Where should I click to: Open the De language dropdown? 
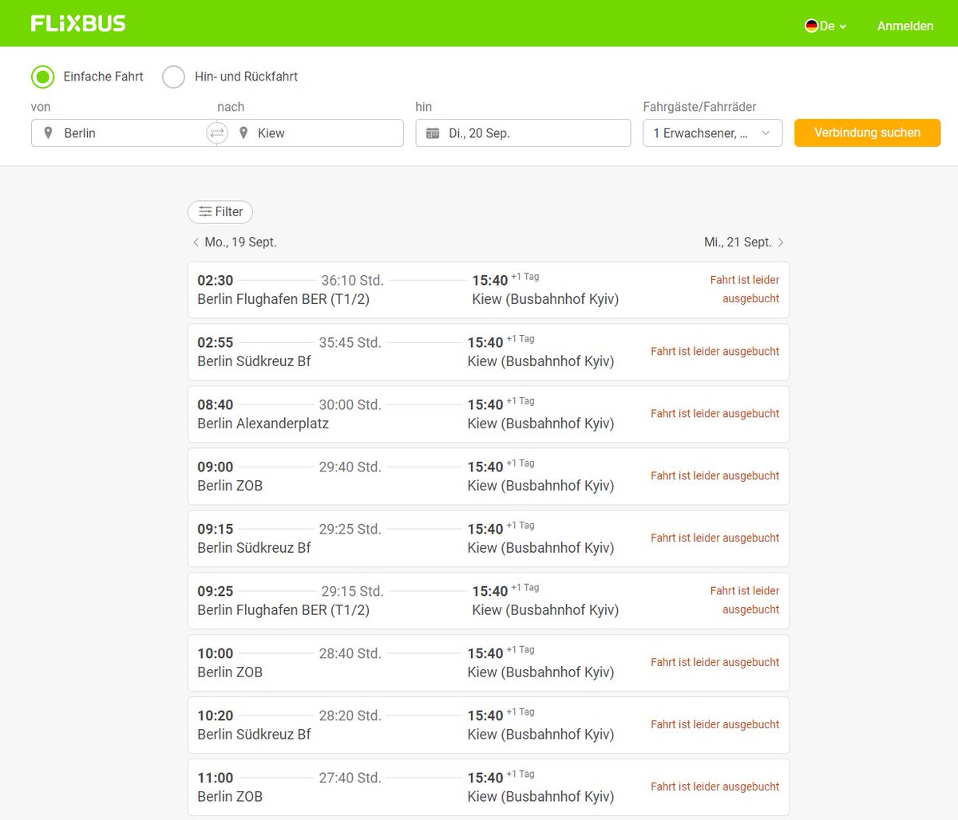(x=825, y=26)
